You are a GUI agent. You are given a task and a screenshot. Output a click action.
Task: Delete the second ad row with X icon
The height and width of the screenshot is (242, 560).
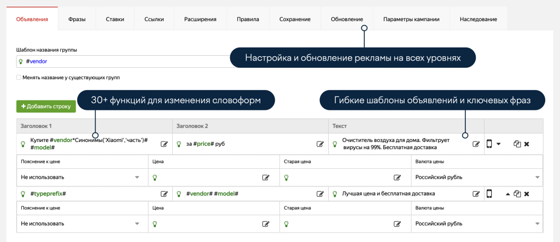(x=527, y=194)
